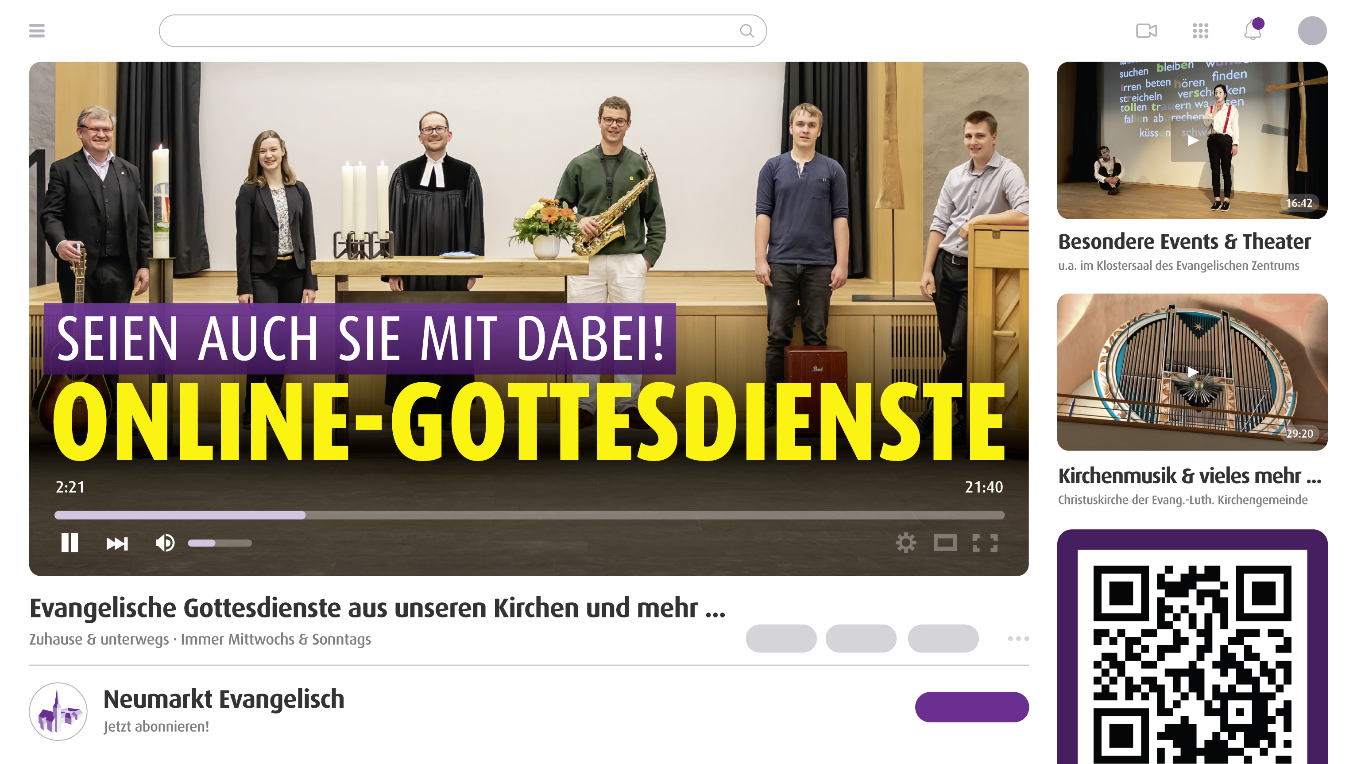
Task: Click the video progress bar
Action: point(530,515)
